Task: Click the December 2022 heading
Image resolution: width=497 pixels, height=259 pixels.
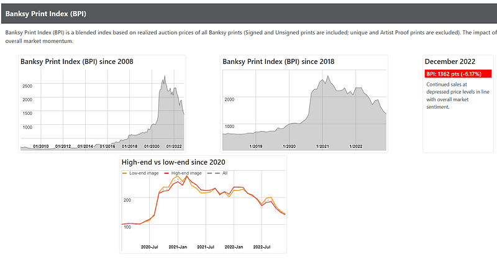Action: pos(450,61)
